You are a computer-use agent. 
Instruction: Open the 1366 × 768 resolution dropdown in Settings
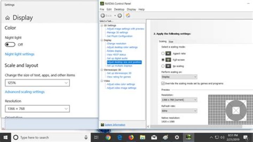point(37,109)
